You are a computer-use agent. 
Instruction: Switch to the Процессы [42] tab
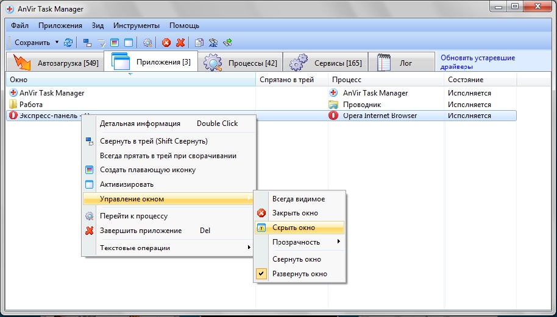[240, 63]
